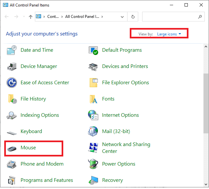
Task: Click the Default Programs link
Action: pyautogui.click(x=122, y=50)
